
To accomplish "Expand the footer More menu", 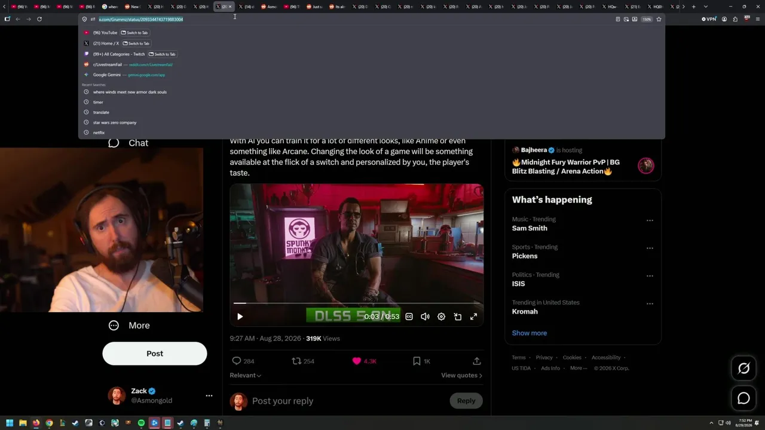I will 579,368.
